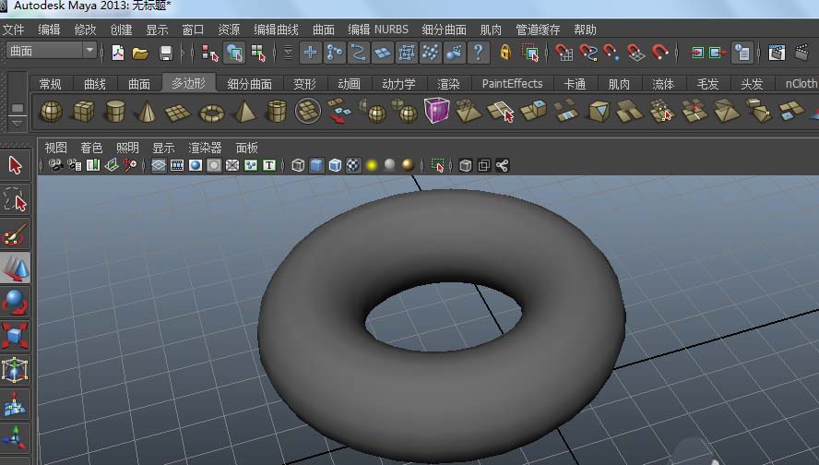Create a polygon sphere from the shelf

tap(52, 112)
